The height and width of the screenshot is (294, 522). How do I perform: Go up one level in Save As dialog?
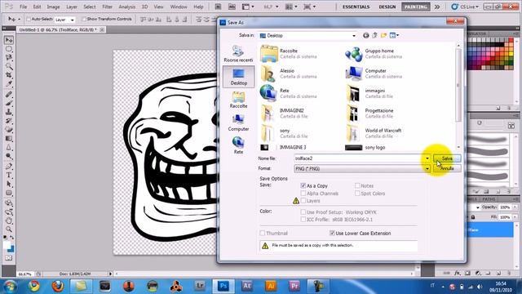pos(374,35)
